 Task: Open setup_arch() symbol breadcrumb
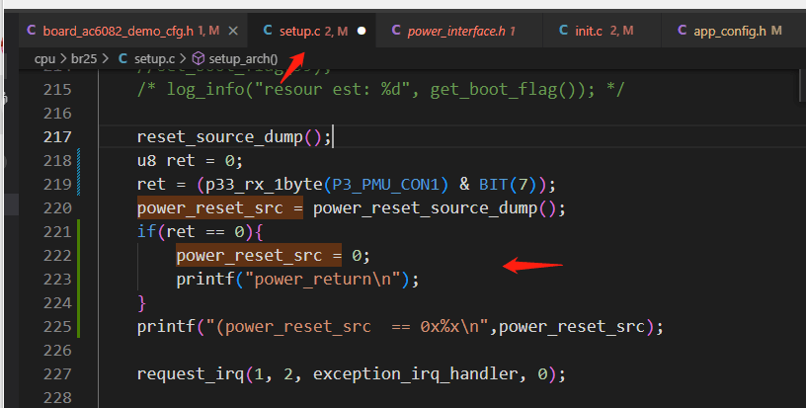point(243,59)
